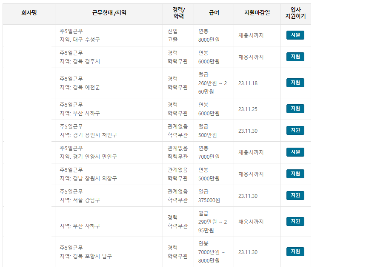Select the 급여 column header
Viewport: 369px width, 280px height.
[x=214, y=14]
